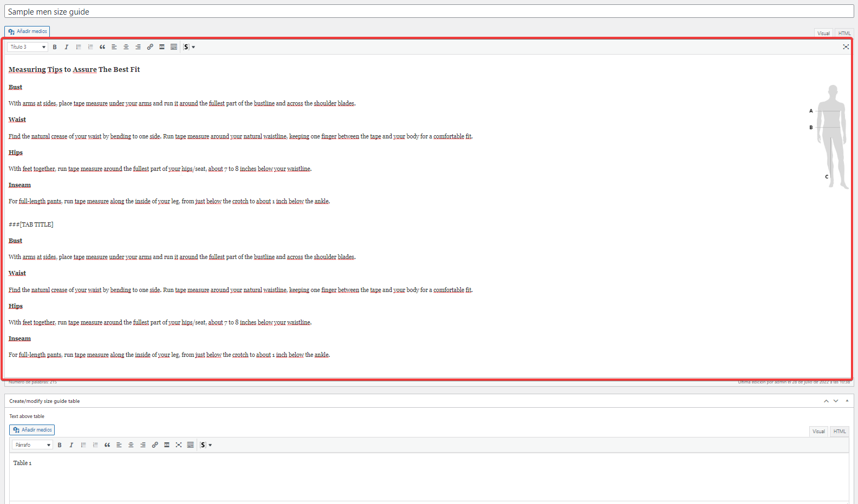The height and width of the screenshot is (504, 858).
Task: Switch Text above table editor to Visual tab
Action: [x=818, y=431]
